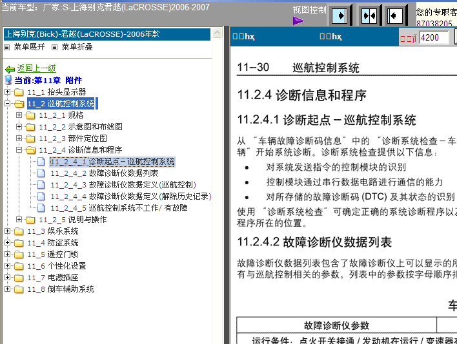Select 11_2_4_3 故障诊断仪数据定义(巡航控制)
Screen dimensions: 457x344
tap(123, 185)
